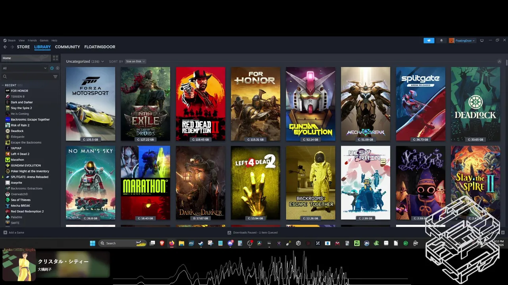Open Backrooms: Escape Together cover
The width and height of the screenshot is (508, 285).
(310, 183)
